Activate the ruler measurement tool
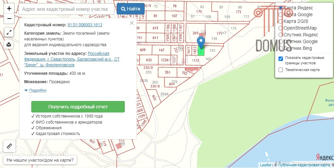 [x=9, y=146]
